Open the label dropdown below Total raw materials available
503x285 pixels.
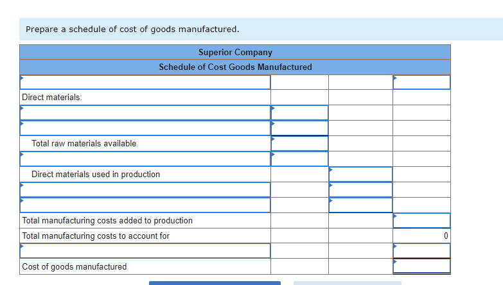point(145,159)
